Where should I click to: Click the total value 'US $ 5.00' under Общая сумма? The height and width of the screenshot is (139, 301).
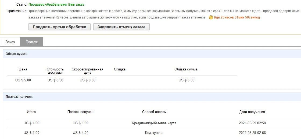click(x=187, y=80)
